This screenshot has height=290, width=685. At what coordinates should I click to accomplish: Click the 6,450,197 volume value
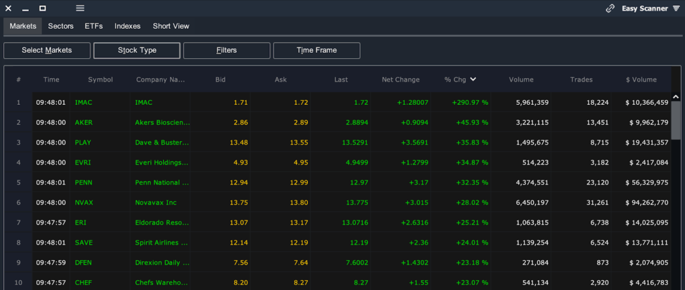(532, 202)
